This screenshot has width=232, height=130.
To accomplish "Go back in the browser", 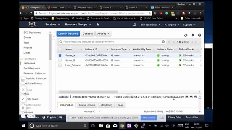I will 21,13.
